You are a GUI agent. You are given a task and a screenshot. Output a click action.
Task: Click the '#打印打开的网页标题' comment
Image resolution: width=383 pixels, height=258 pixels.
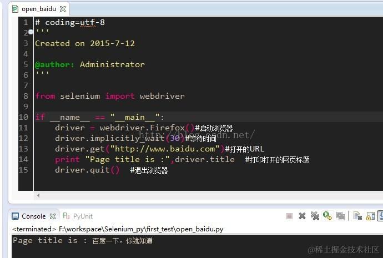pyautogui.click(x=277, y=160)
